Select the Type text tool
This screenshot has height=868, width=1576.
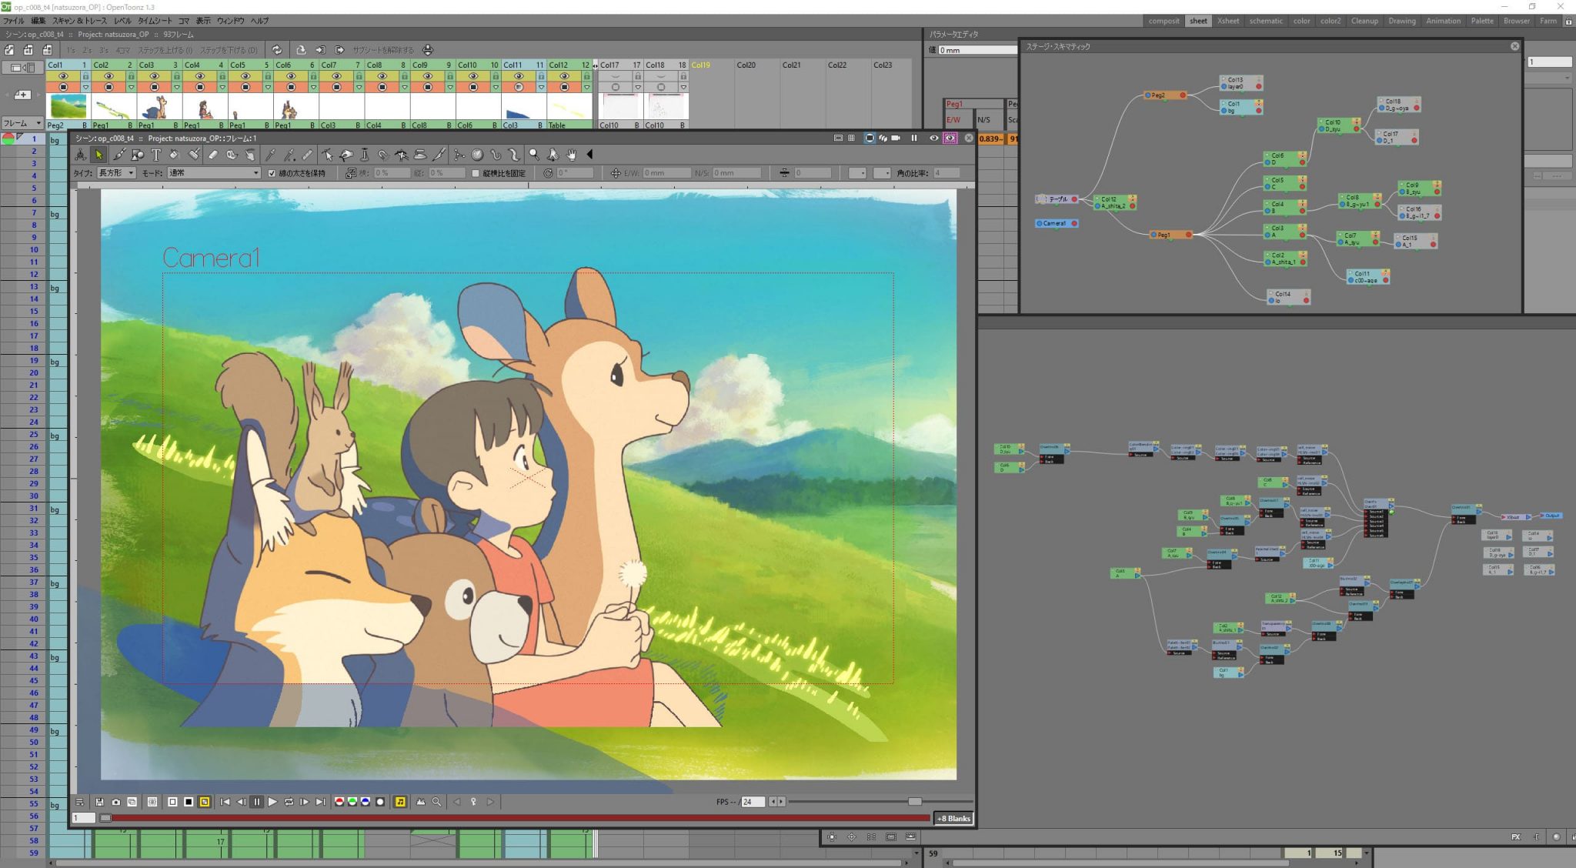click(157, 155)
